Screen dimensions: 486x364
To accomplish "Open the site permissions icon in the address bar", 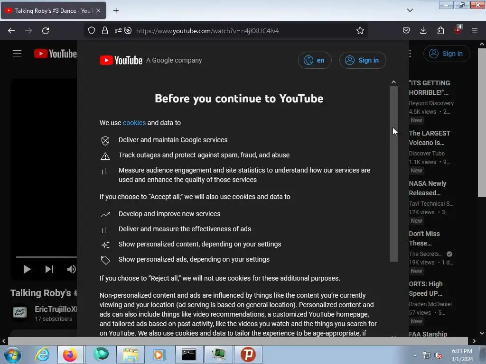I will [118, 31].
